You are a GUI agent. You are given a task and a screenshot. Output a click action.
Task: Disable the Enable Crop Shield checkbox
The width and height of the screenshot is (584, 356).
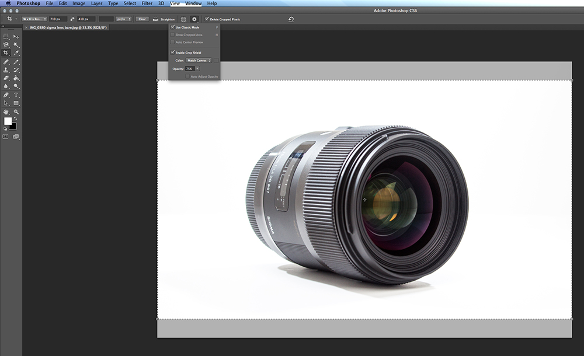click(173, 53)
